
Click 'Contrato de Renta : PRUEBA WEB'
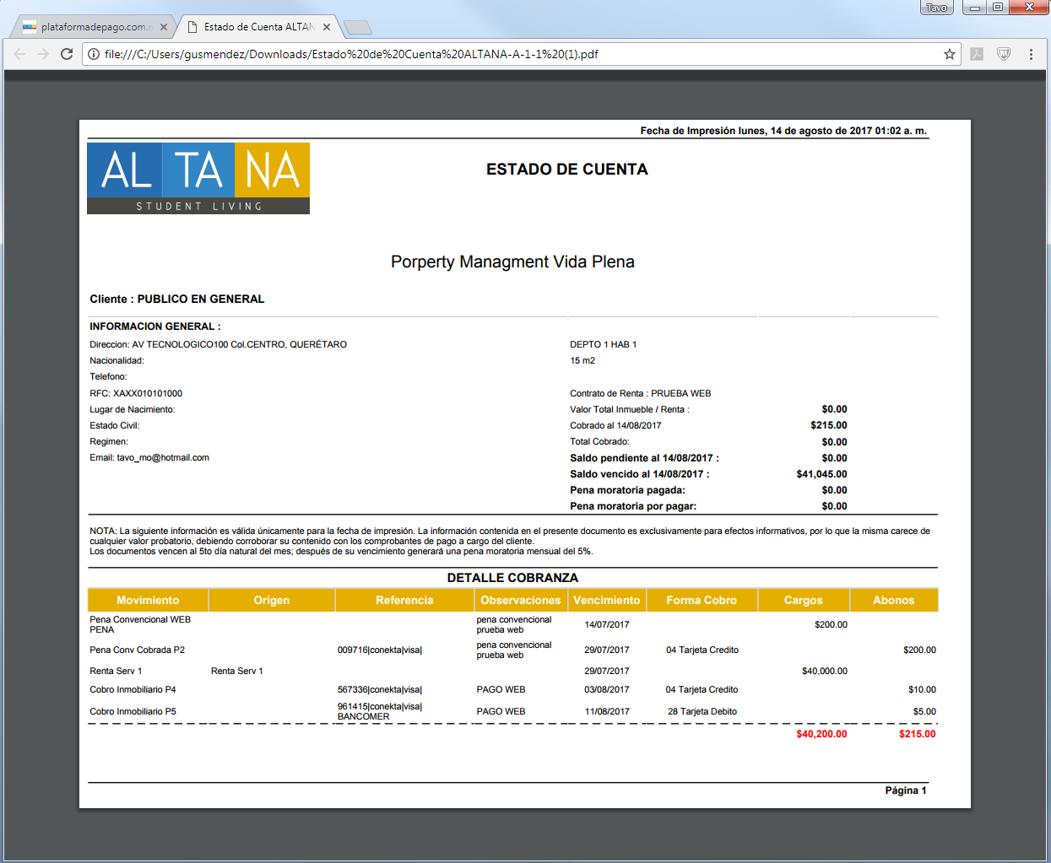[x=641, y=393]
